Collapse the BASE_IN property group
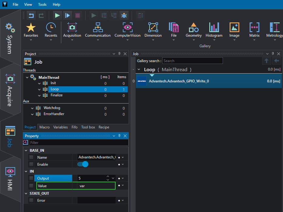The height and width of the screenshot is (212, 283). pos(26,151)
